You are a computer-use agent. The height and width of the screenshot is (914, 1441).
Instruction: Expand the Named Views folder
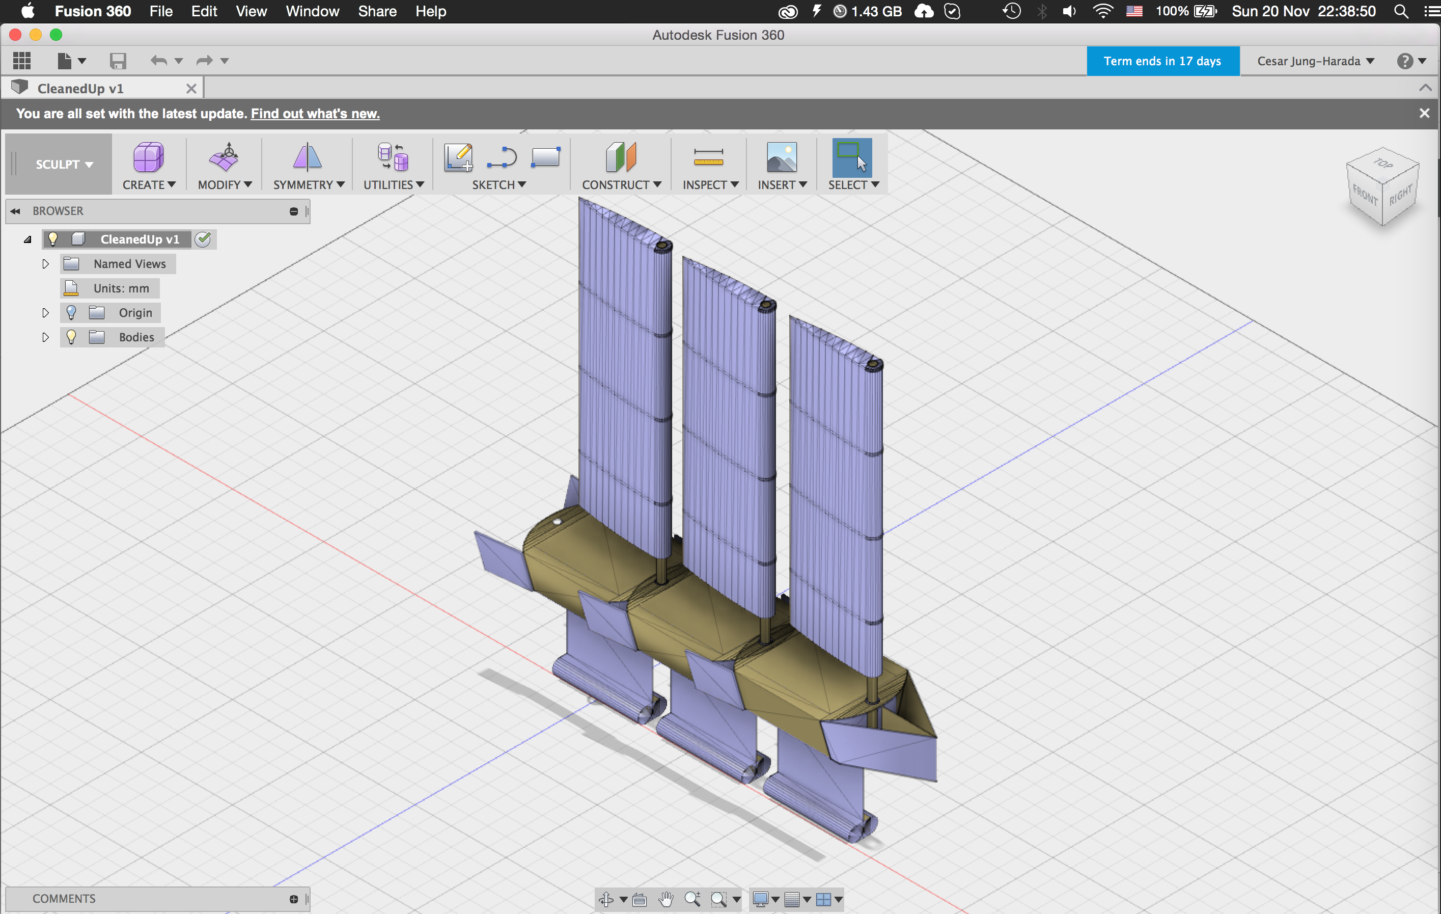(x=44, y=263)
